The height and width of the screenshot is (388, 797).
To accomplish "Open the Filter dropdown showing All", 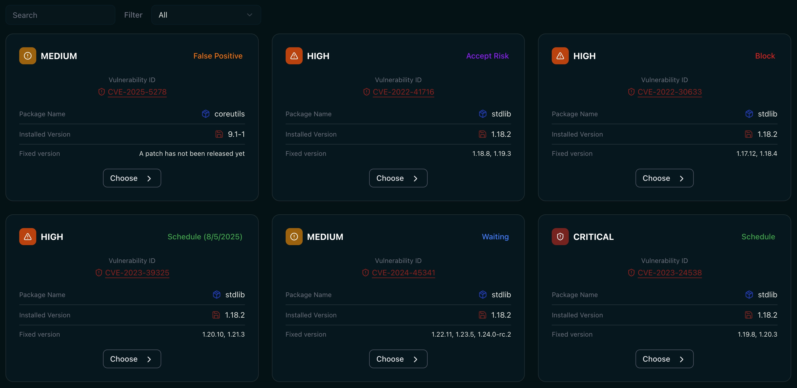I will [x=206, y=15].
